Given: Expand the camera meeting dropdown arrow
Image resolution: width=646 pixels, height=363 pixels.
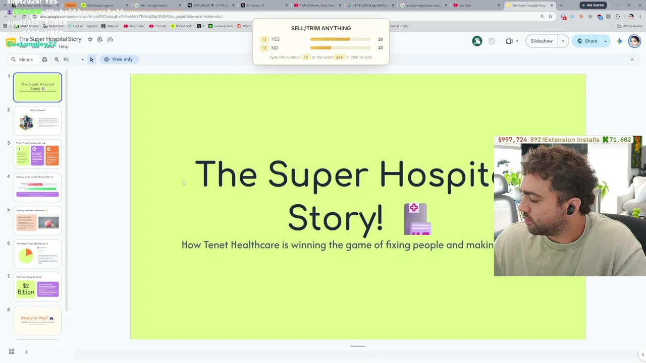Looking at the screenshot, I should coord(517,41).
